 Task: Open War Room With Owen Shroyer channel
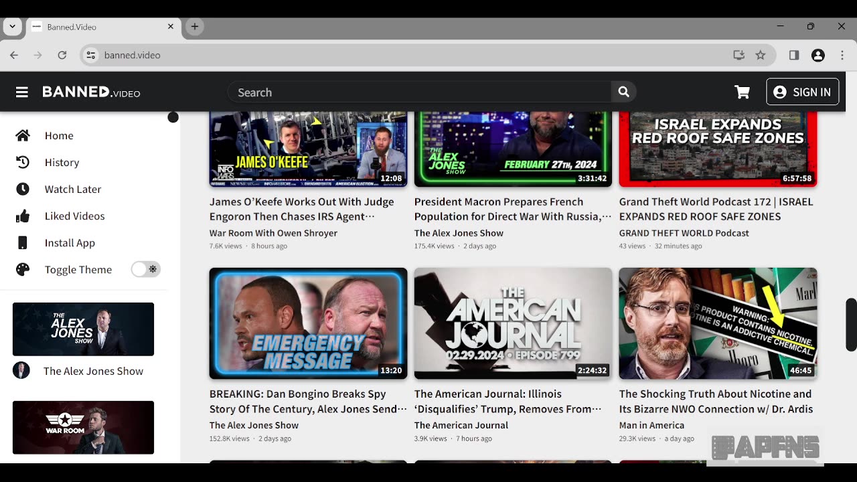(x=273, y=233)
